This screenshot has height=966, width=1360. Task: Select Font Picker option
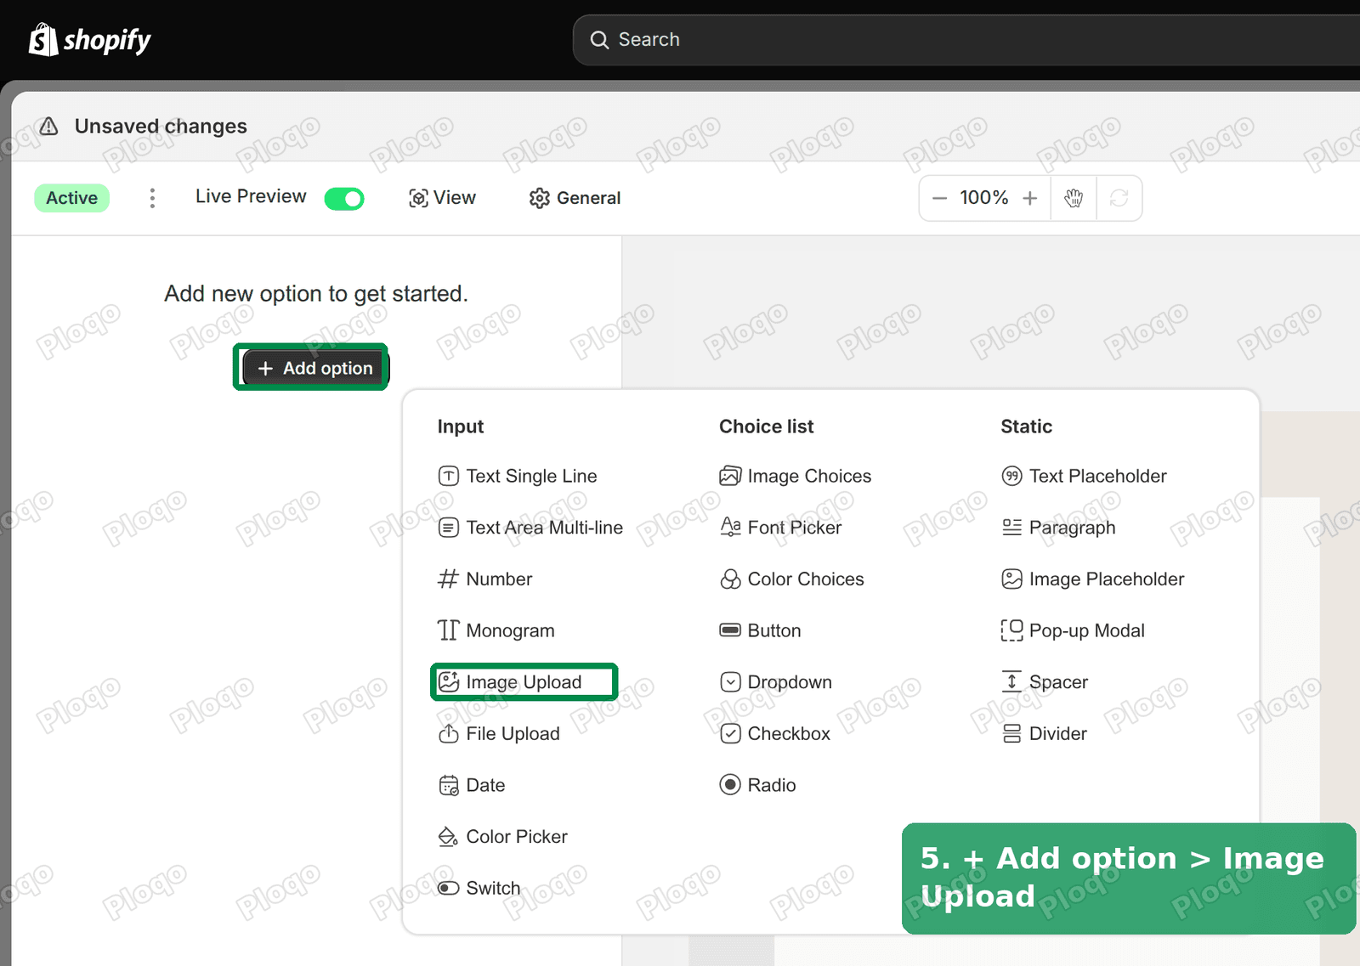coord(780,528)
